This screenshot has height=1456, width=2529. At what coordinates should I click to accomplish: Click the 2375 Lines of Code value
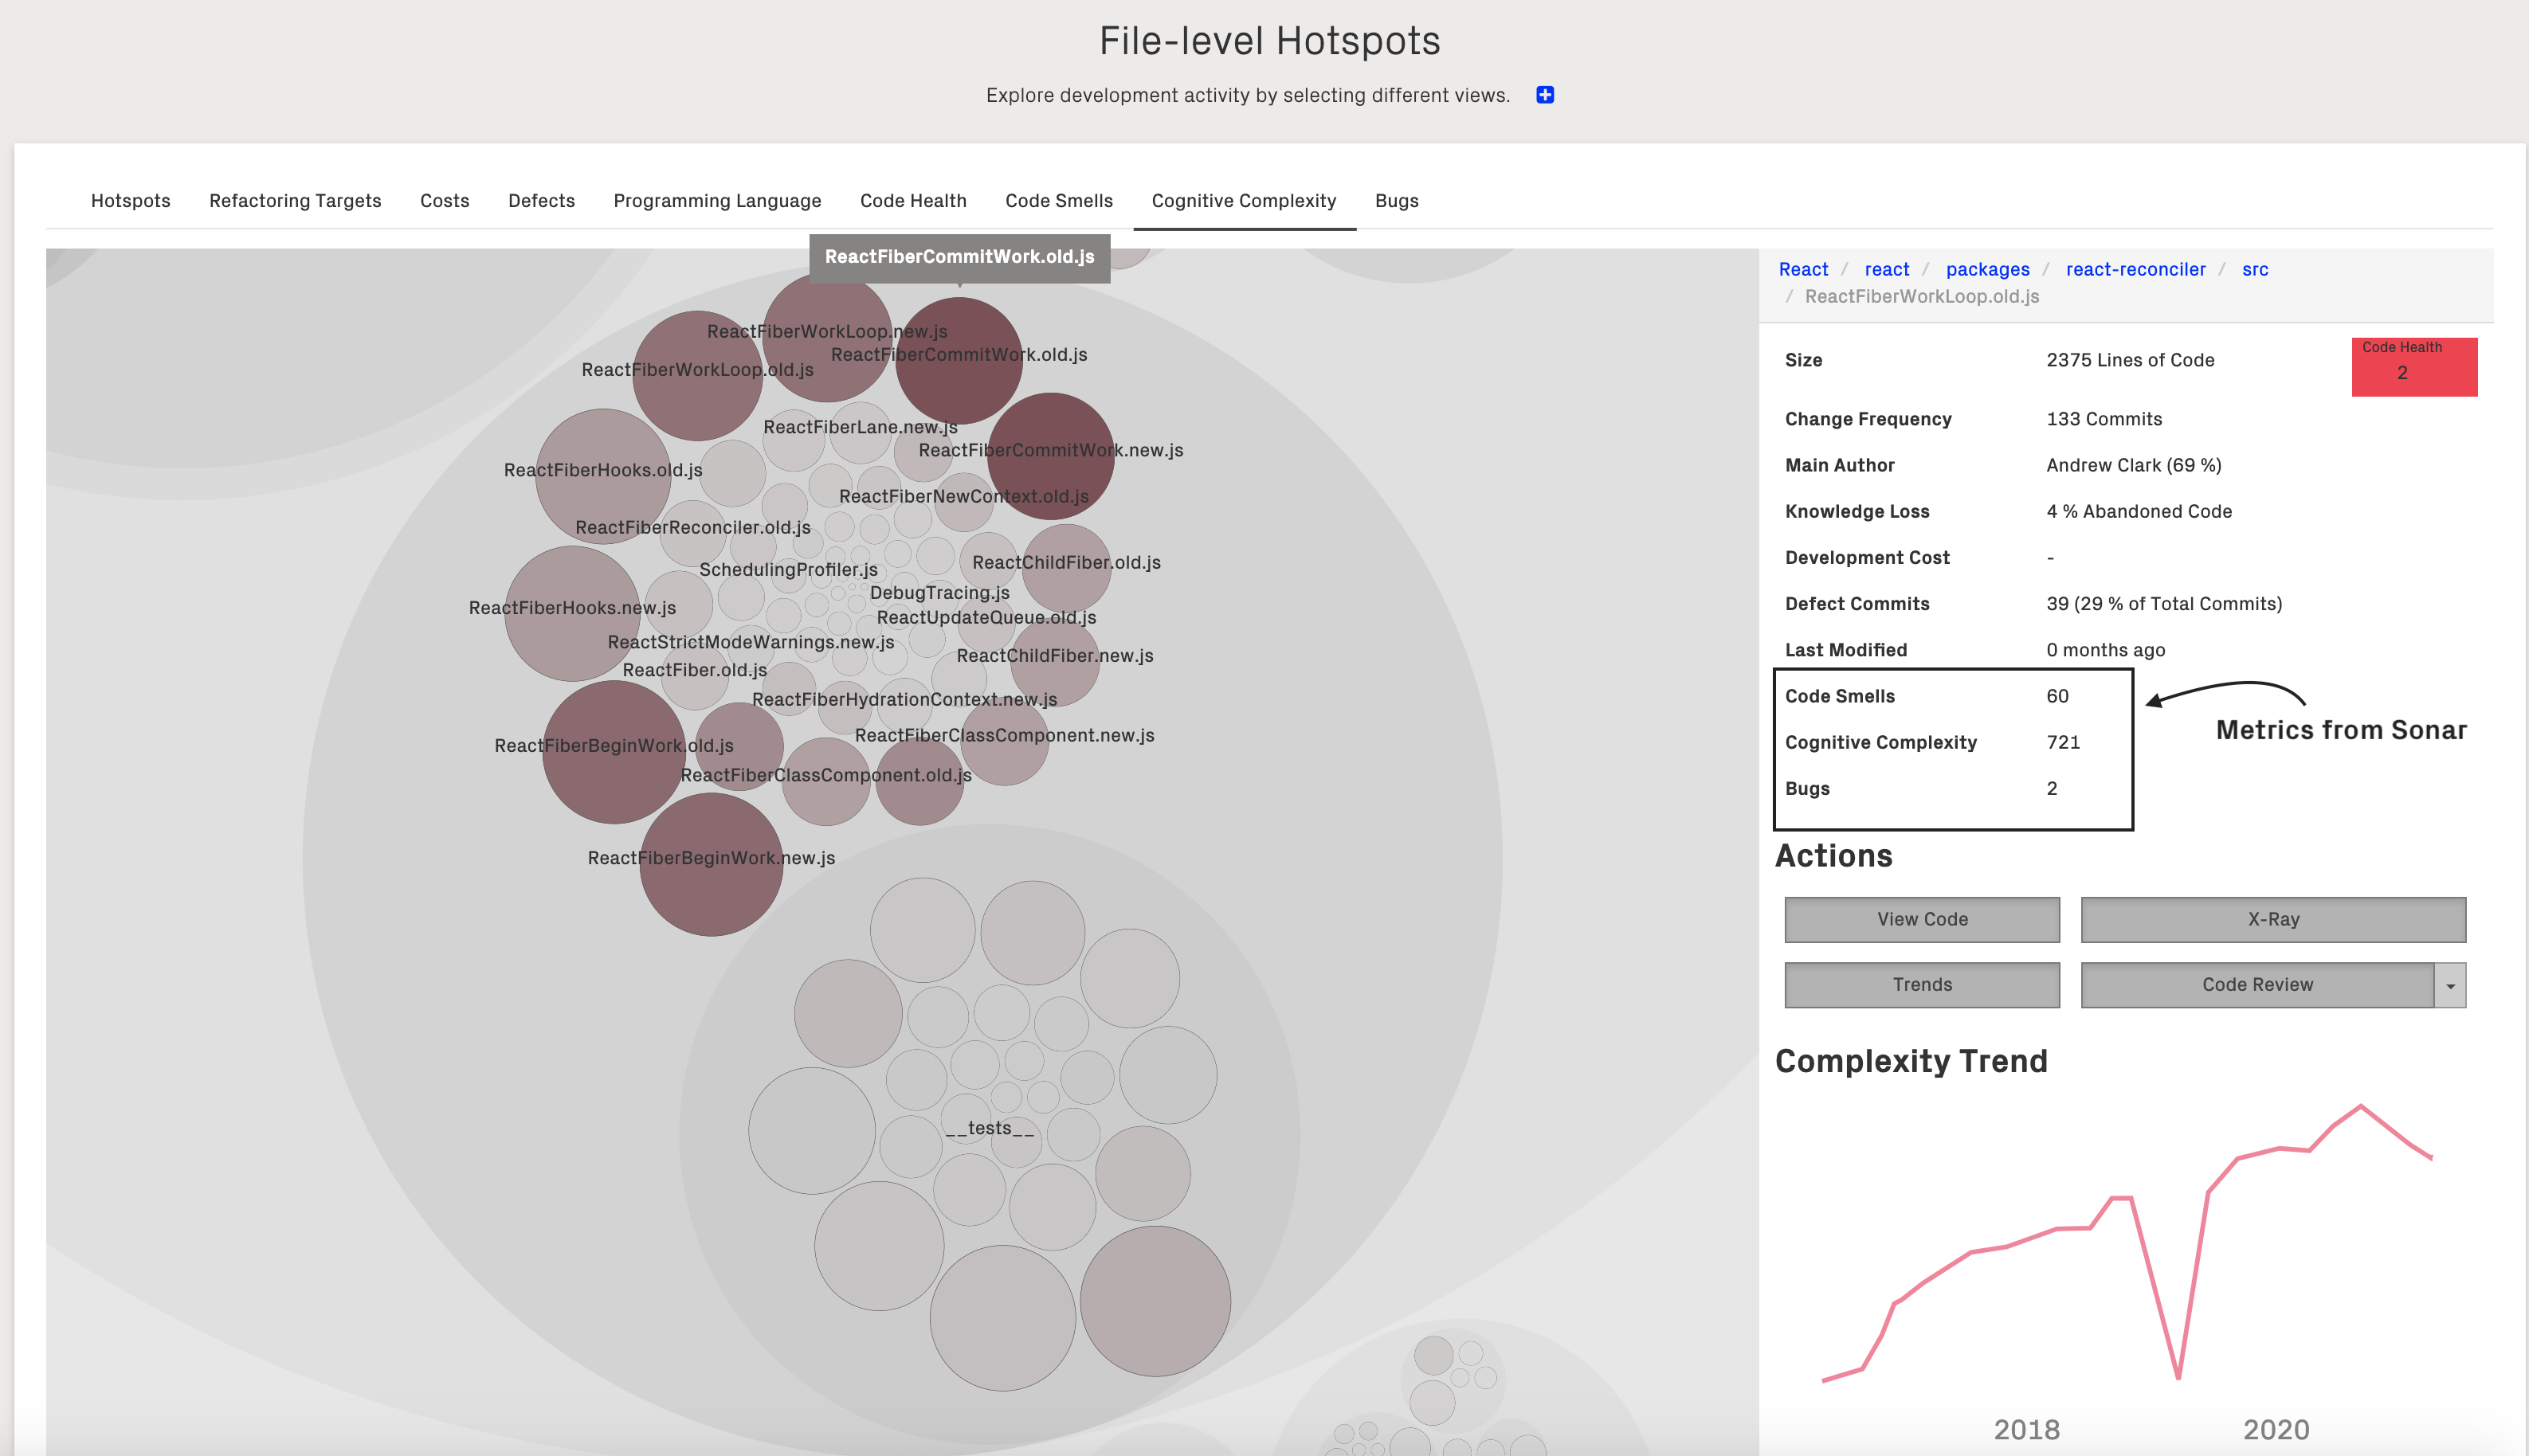tap(2130, 360)
